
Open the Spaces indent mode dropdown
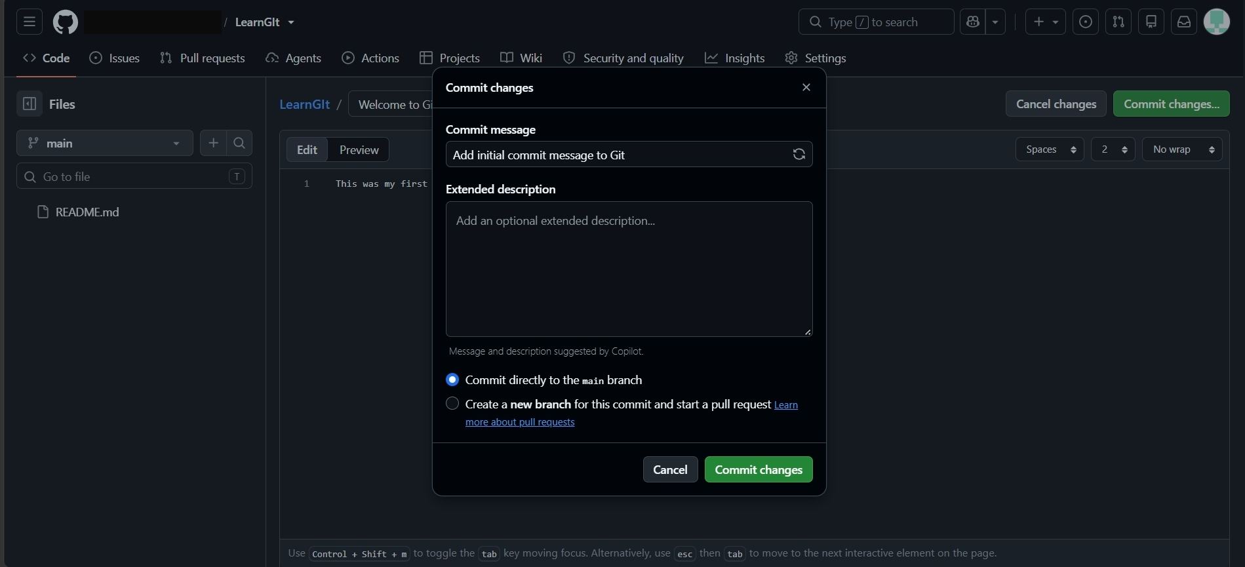click(1050, 149)
